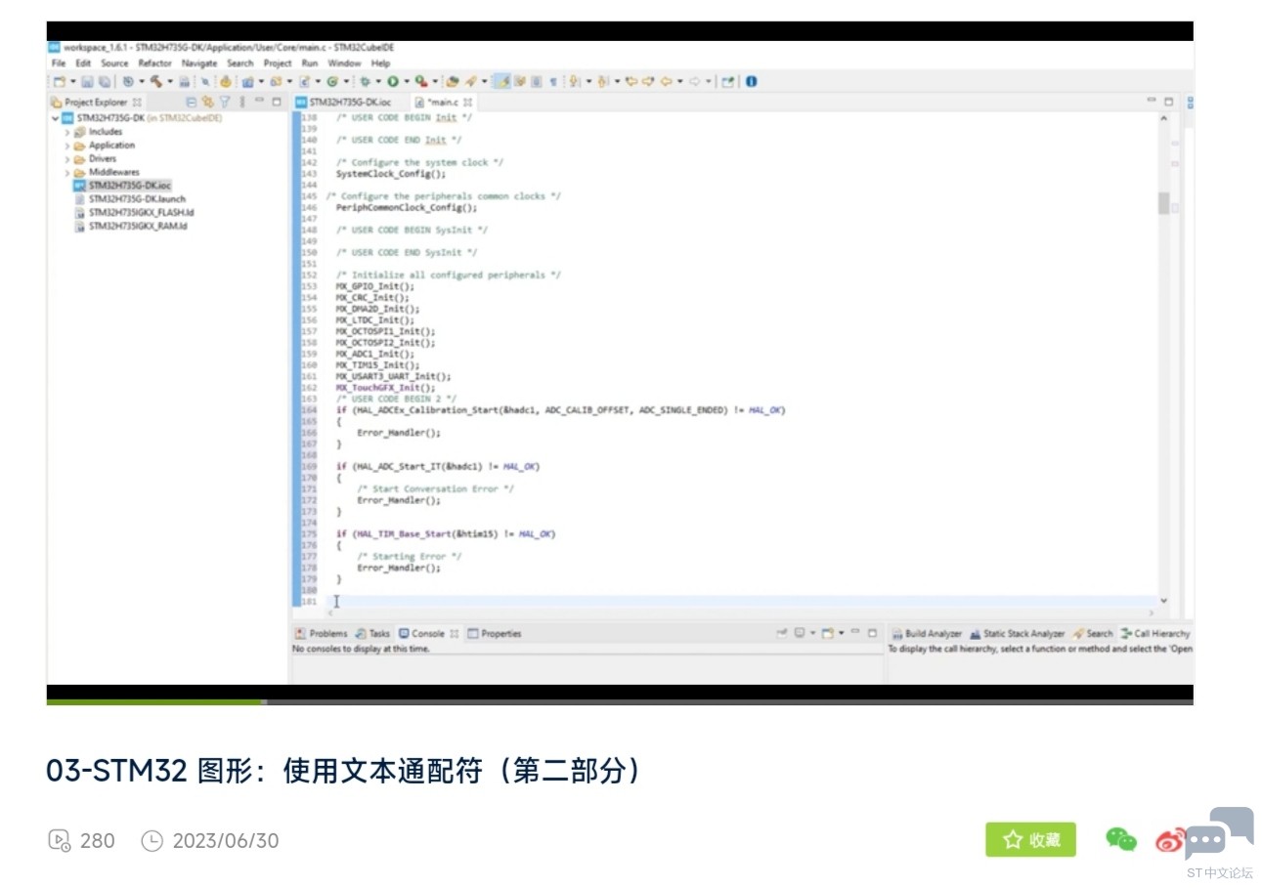Viewport: 1262px width, 888px height.
Task: Click the Debug bug icon in toolbar
Action: (366, 82)
